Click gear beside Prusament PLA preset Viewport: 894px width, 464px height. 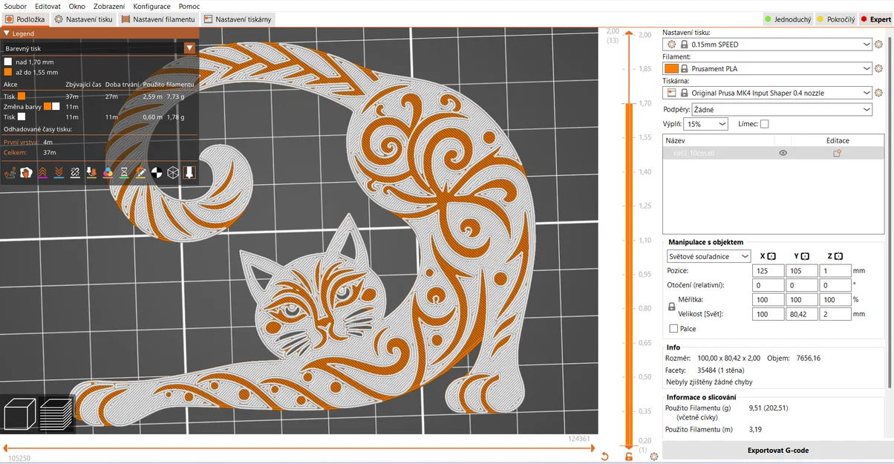(880, 68)
